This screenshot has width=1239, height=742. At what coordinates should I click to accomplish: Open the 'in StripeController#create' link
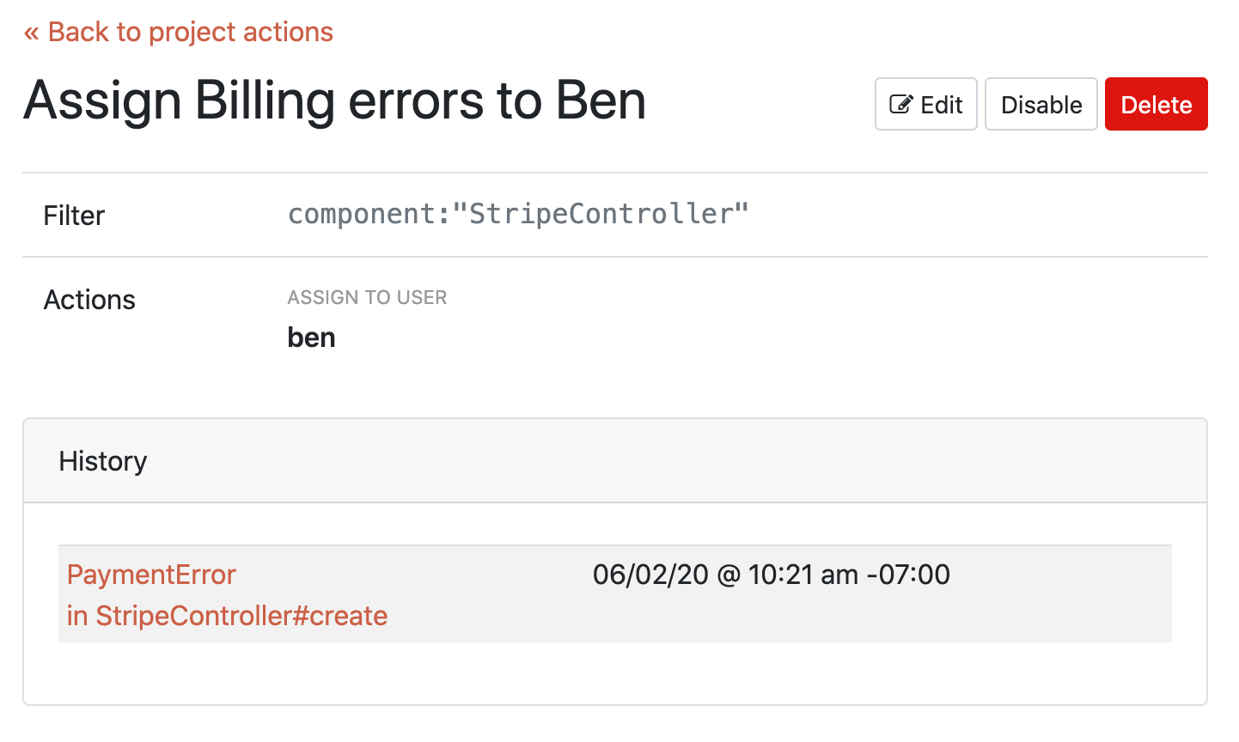[x=227, y=616]
